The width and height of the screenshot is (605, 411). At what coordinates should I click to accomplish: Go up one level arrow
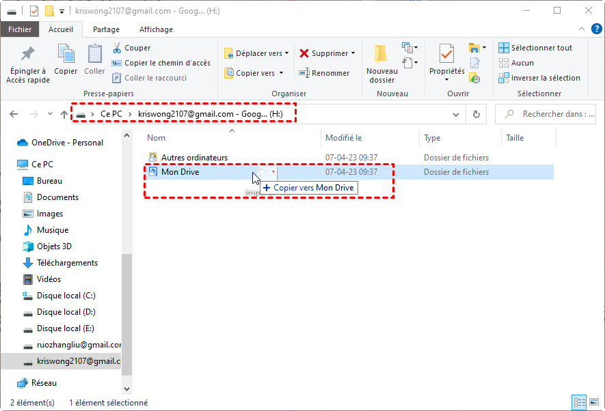[64, 114]
